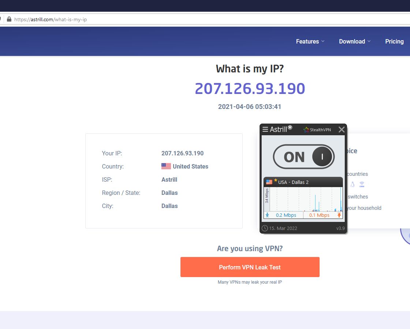Click Perform VPN Leak Test button
Screen dimensions: 410x329
tap(250, 267)
